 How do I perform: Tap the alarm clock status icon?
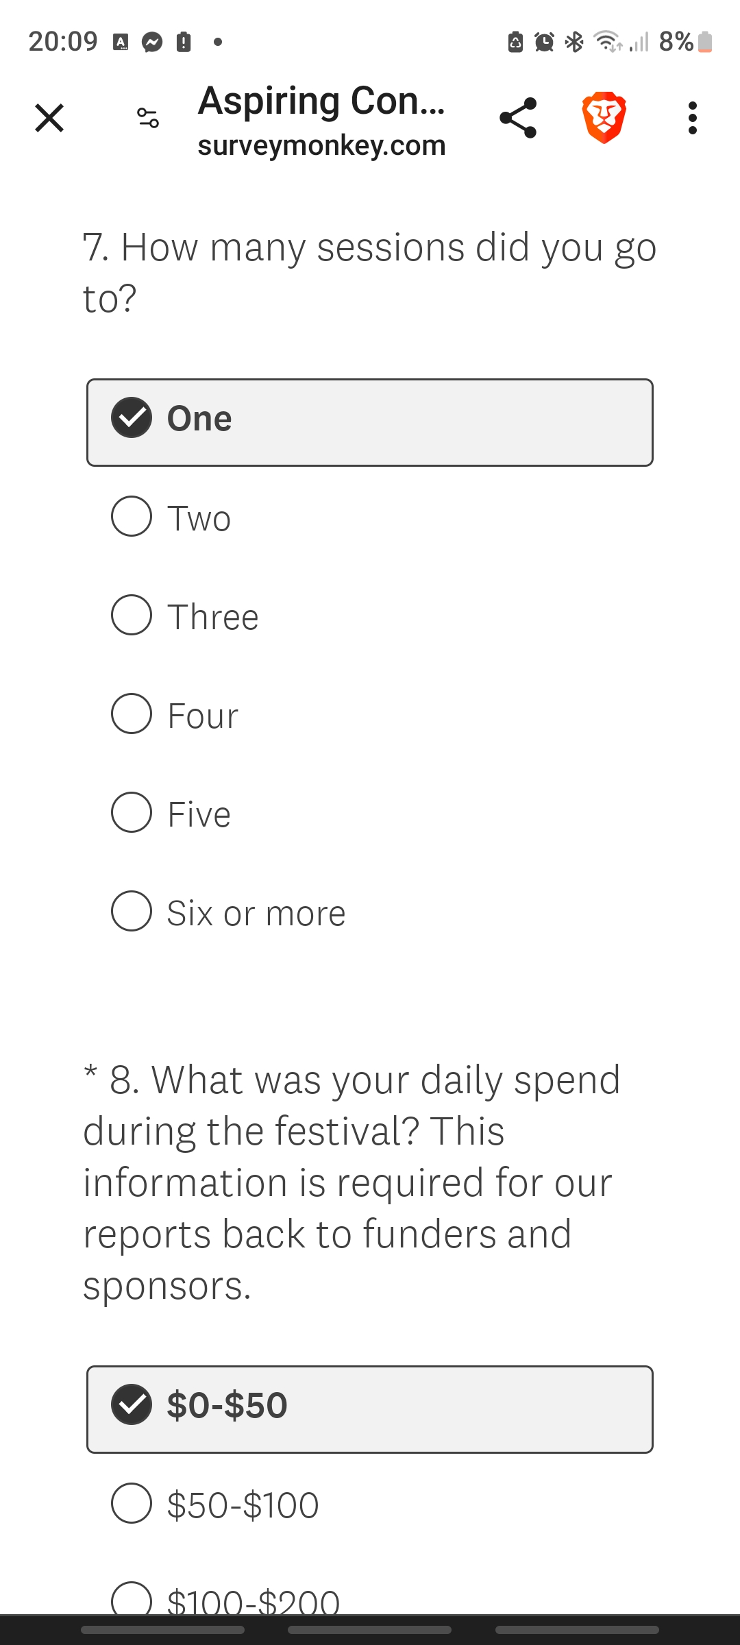(544, 42)
